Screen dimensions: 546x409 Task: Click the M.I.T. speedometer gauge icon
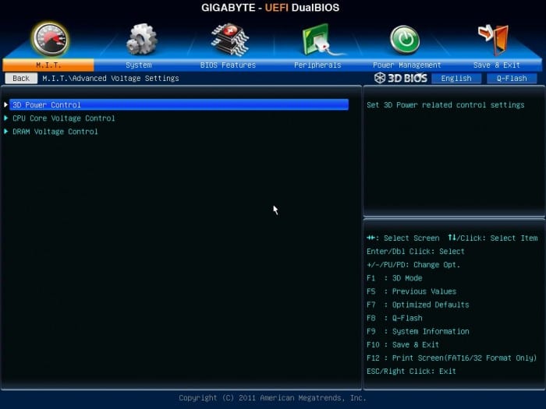(50, 39)
